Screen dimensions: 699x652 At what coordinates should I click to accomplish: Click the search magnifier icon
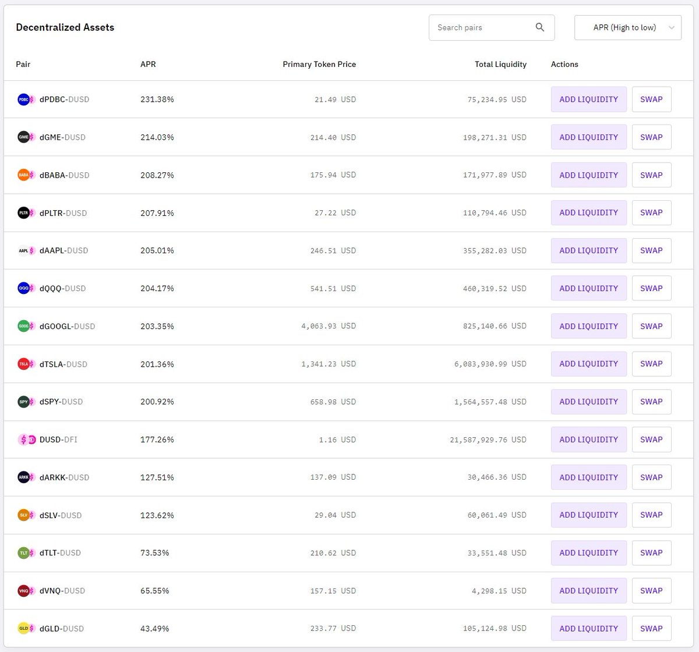(x=540, y=27)
